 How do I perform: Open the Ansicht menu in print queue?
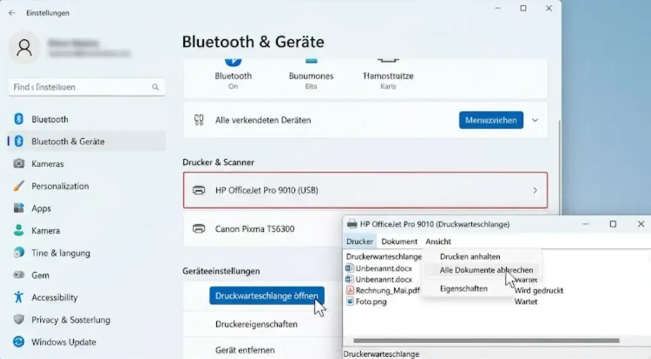[438, 241]
